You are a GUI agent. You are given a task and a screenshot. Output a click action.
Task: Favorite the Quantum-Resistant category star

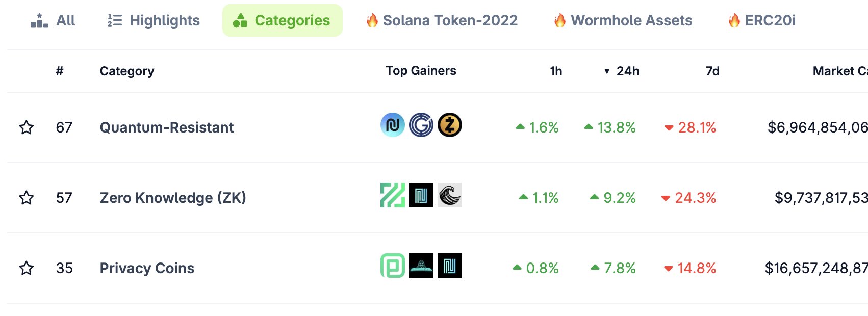[27, 127]
